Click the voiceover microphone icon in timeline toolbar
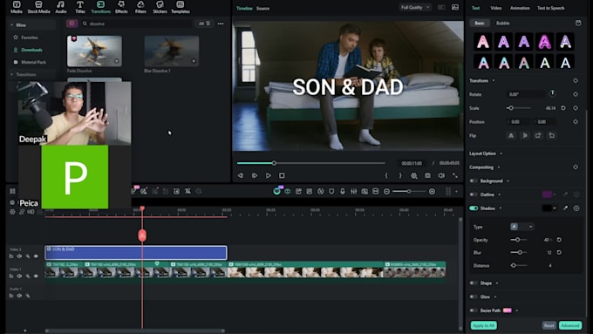 pyautogui.click(x=342, y=191)
